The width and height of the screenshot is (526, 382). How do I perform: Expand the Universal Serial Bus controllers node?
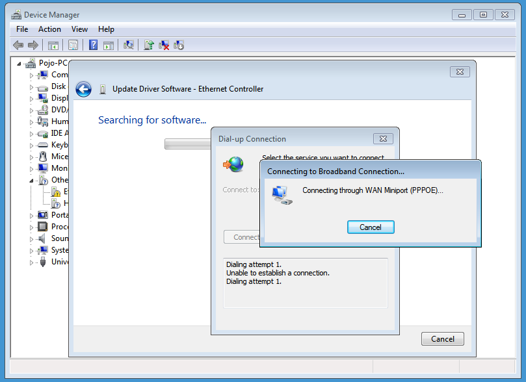(x=31, y=262)
